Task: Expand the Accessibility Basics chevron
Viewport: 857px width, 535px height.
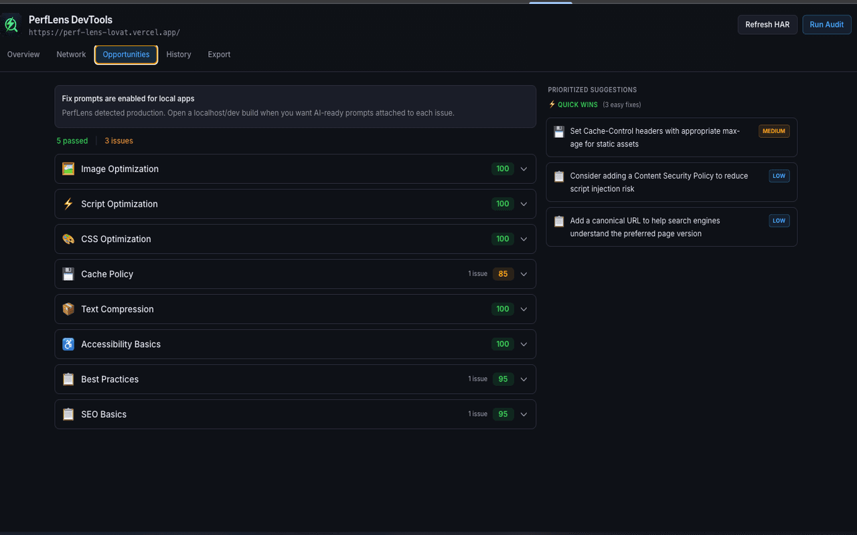Action: point(524,344)
